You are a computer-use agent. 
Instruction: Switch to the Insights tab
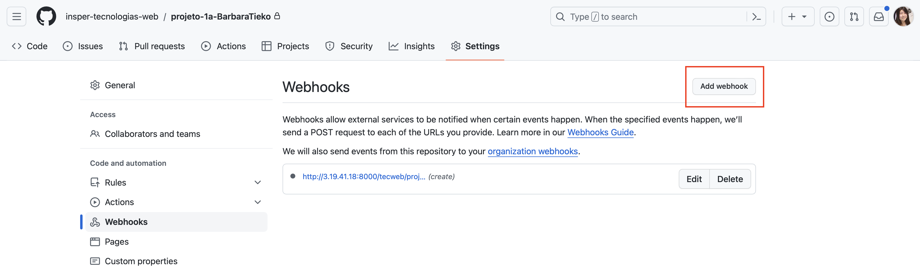click(x=411, y=46)
